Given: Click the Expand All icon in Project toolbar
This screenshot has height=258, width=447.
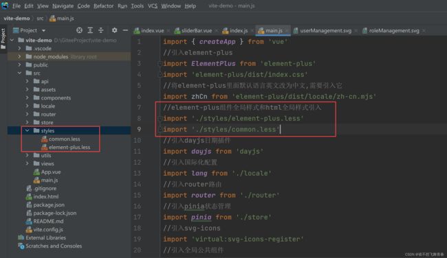Looking at the screenshot, I should [x=90, y=30].
